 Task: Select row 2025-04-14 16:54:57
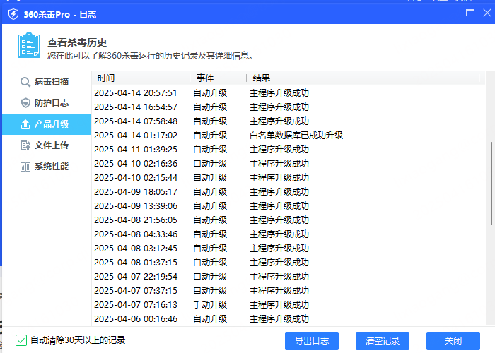[289, 107]
